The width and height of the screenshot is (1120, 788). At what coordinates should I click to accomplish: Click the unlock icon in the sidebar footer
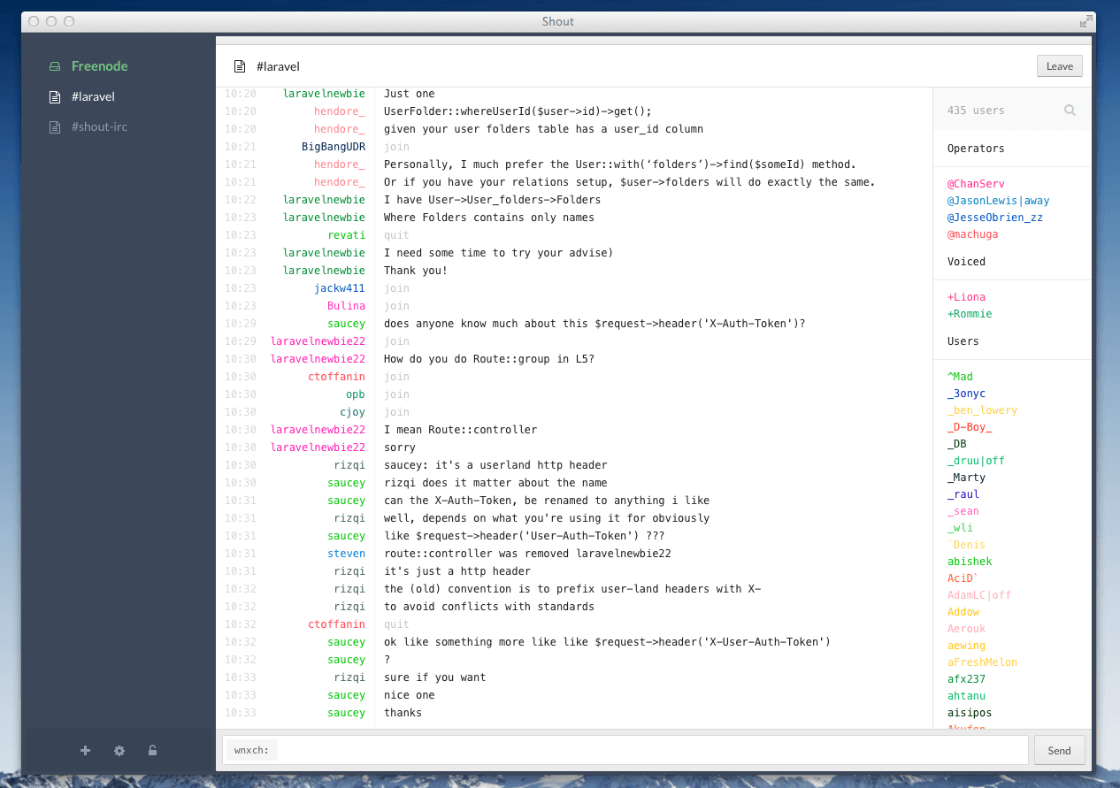pos(153,751)
